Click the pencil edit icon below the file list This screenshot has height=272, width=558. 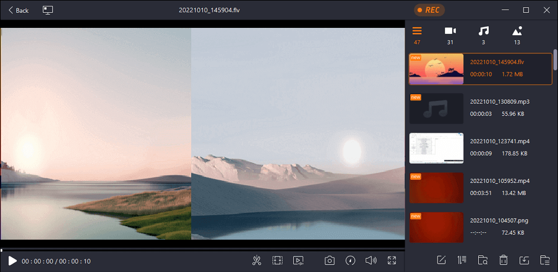pyautogui.click(x=441, y=260)
